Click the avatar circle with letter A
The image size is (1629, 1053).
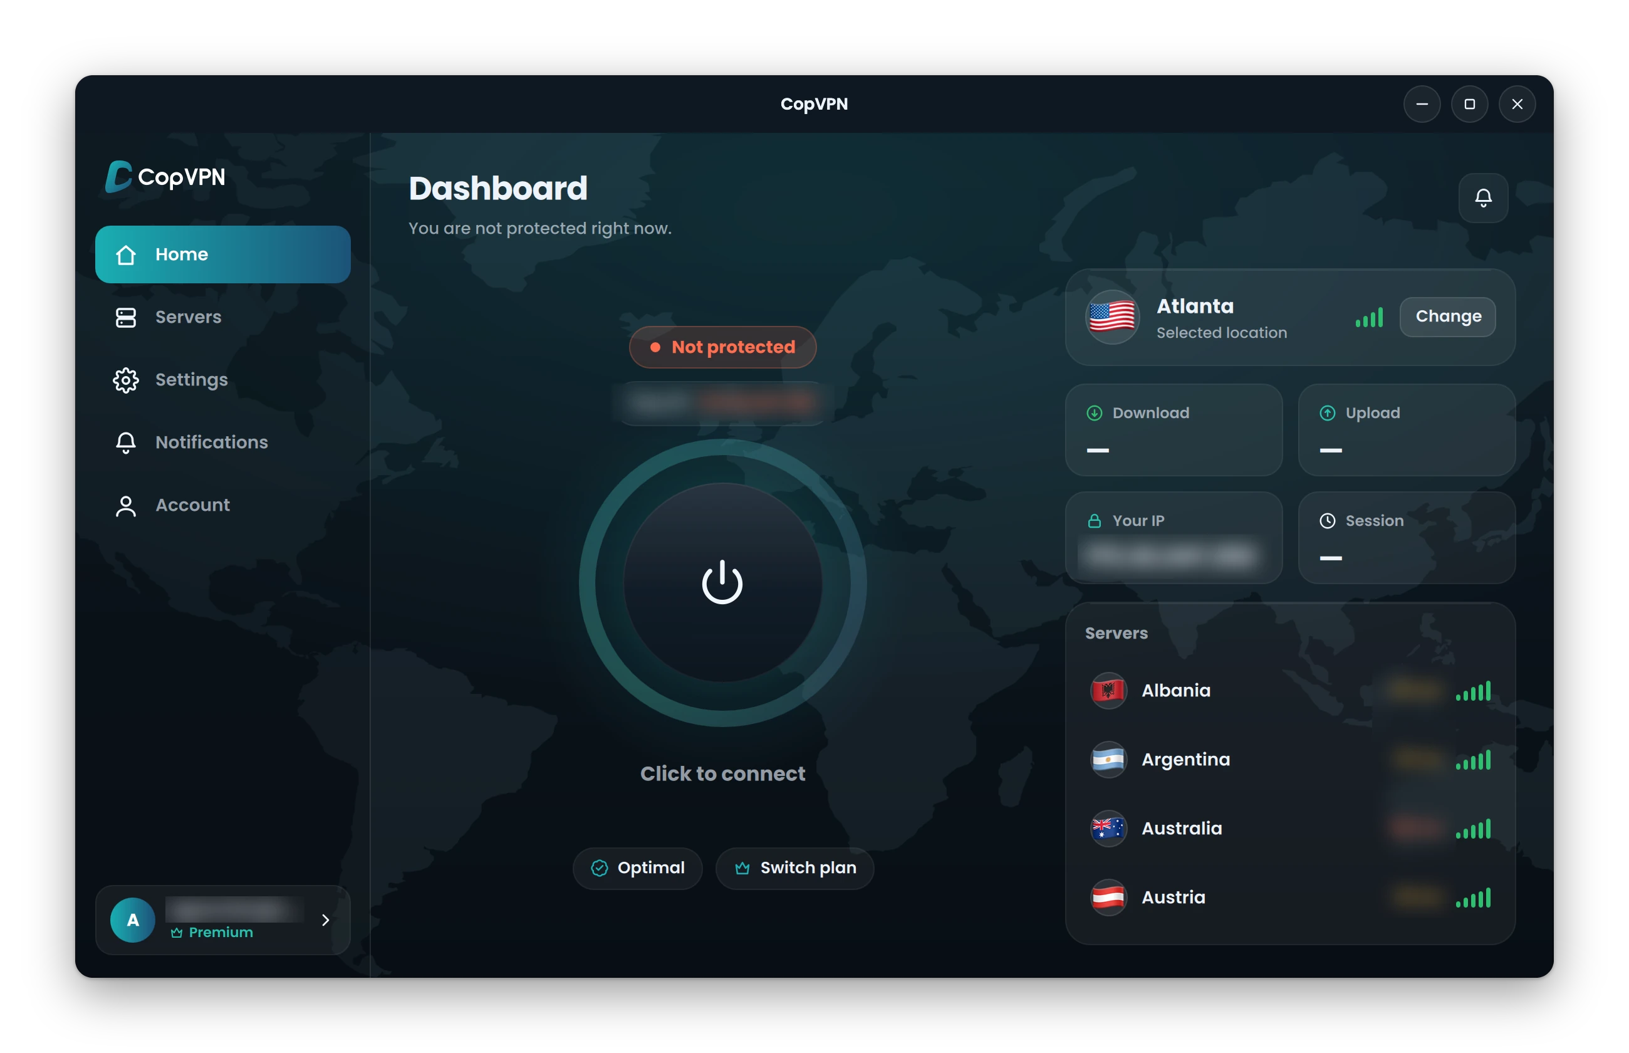click(133, 920)
